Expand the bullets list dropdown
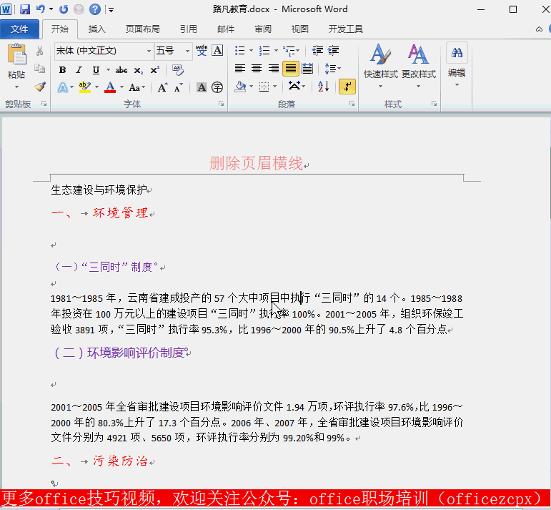The image size is (551, 510). (x=251, y=51)
